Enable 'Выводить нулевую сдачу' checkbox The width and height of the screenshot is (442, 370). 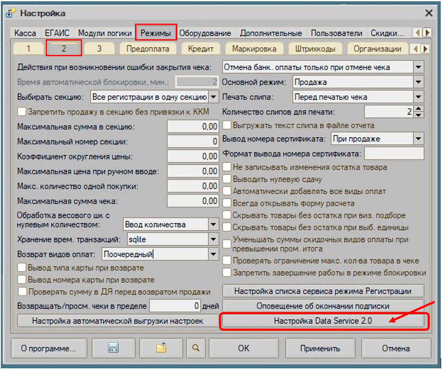pos(227,180)
